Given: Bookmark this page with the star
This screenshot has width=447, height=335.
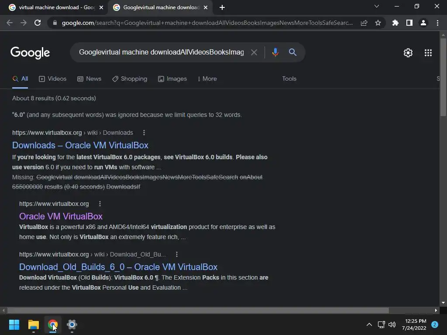Looking at the screenshot, I should (378, 23).
